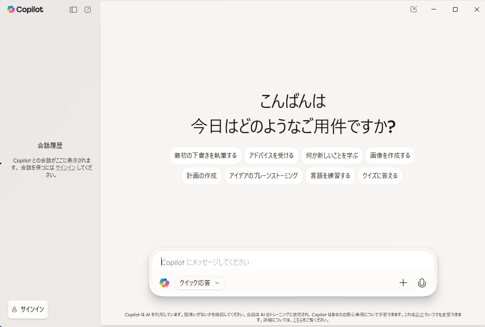Select 言語を練習する suggestion chip
Screen dimensions: 485x327
point(331,176)
